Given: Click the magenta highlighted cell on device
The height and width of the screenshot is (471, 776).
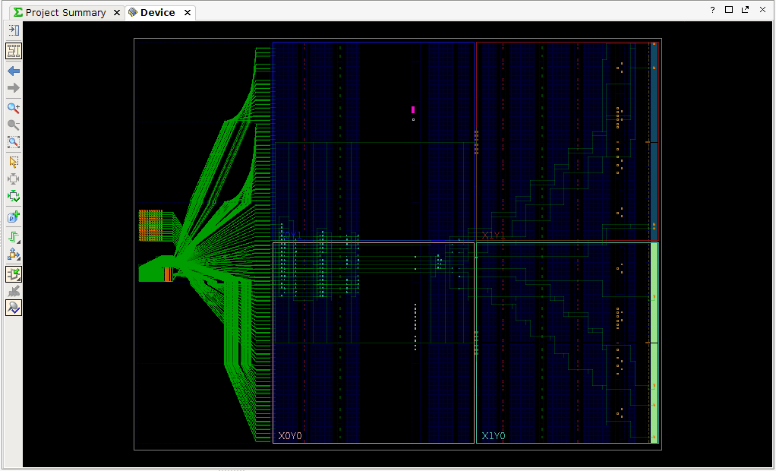Looking at the screenshot, I should (413, 109).
